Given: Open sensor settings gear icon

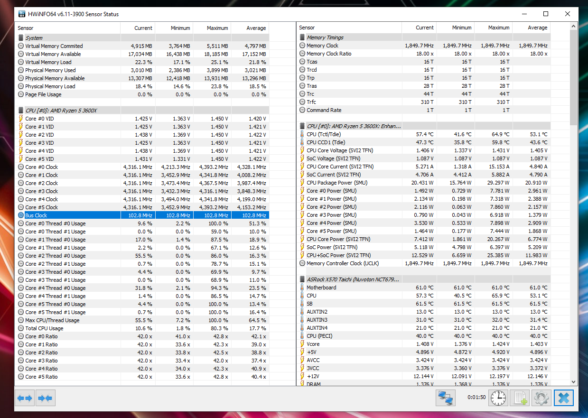Looking at the screenshot, I should coord(541,398).
